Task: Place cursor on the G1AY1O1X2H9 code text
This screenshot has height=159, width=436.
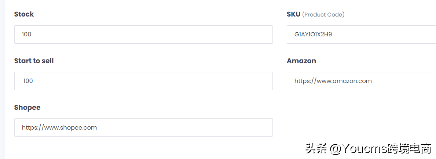Action: coord(313,35)
